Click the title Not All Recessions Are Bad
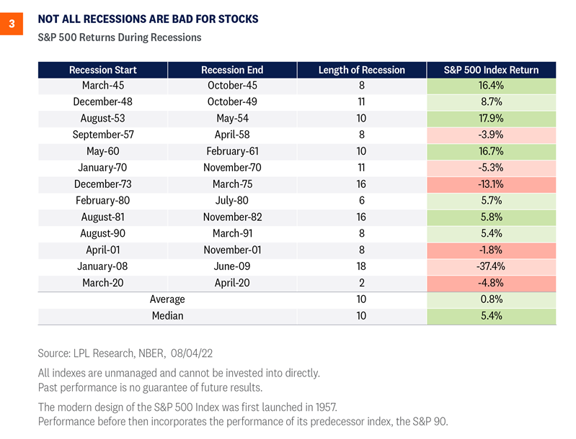Image resolution: width=576 pixels, height=439 pixels. [x=149, y=19]
